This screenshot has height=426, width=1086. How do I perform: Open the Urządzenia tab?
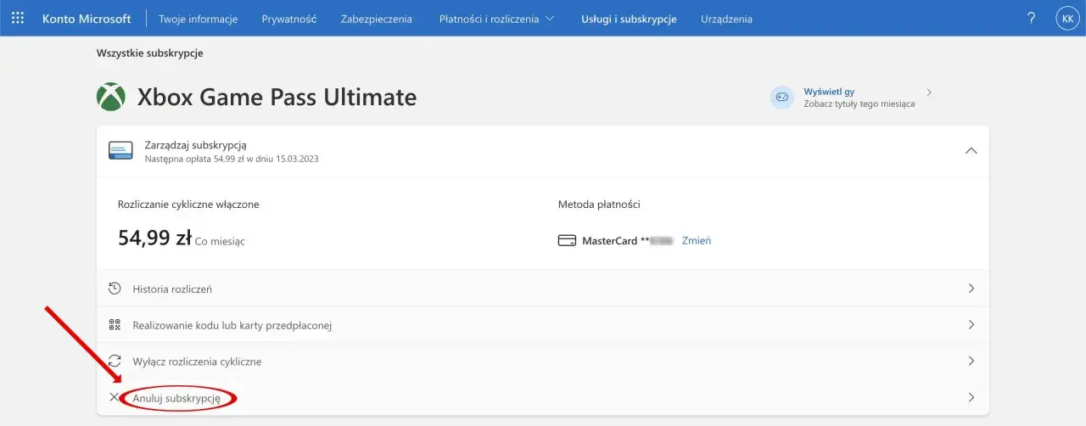(x=726, y=19)
